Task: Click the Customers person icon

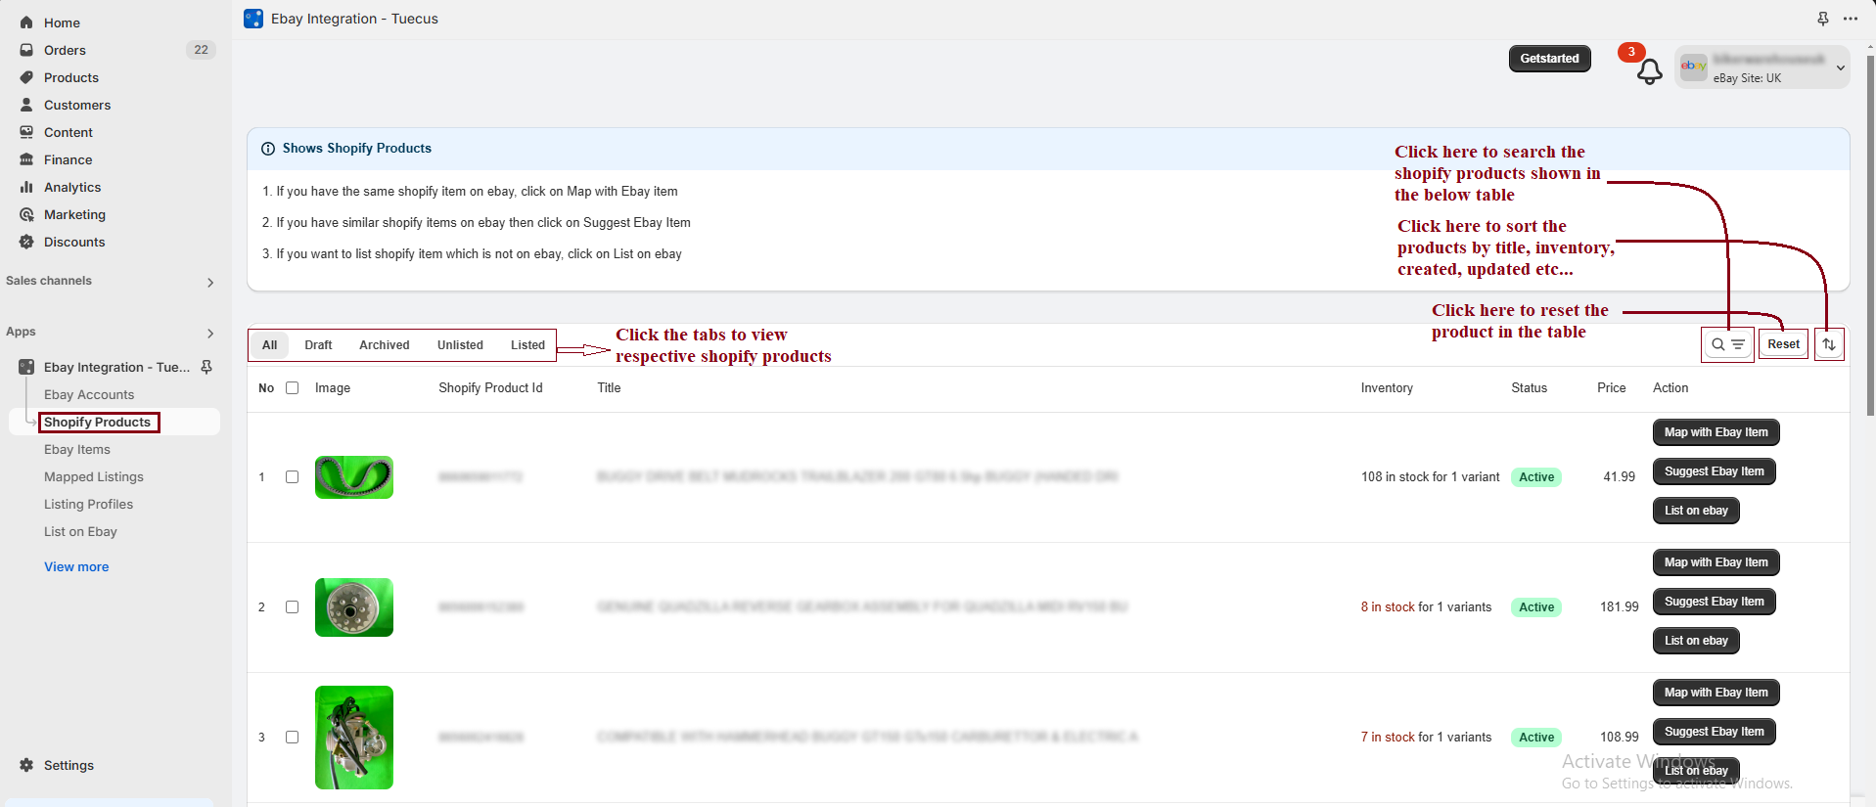Action: [x=26, y=105]
